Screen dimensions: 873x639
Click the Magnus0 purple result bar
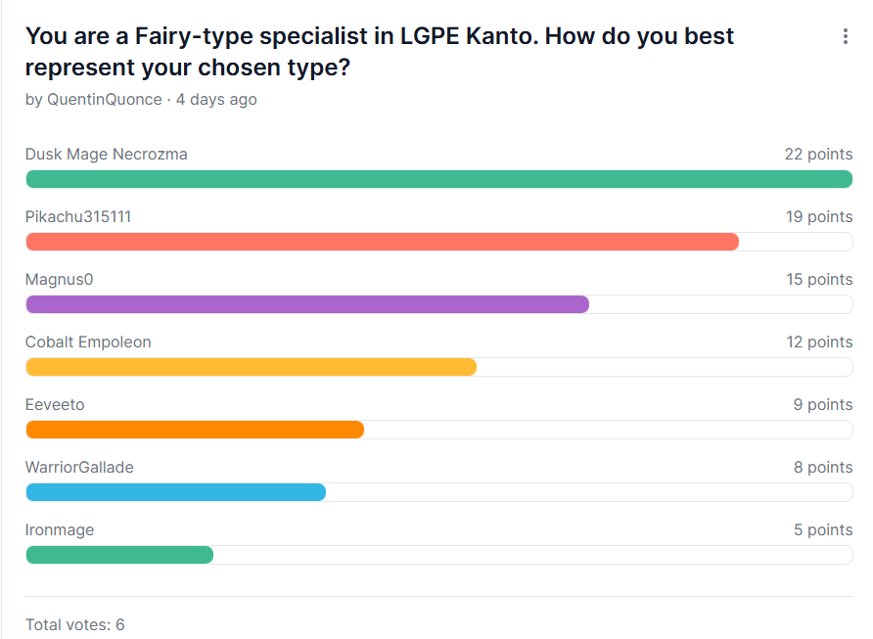pos(307,304)
